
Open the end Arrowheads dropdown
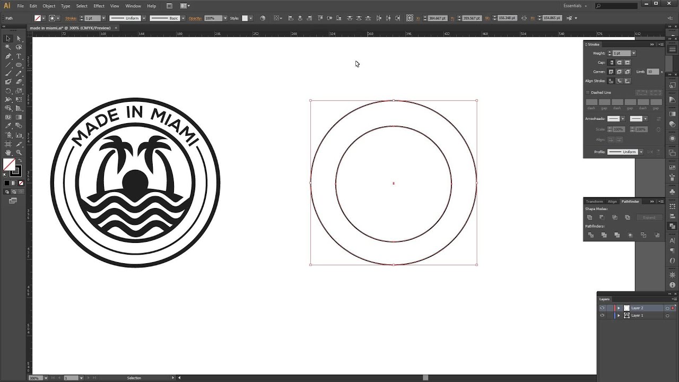click(646, 119)
